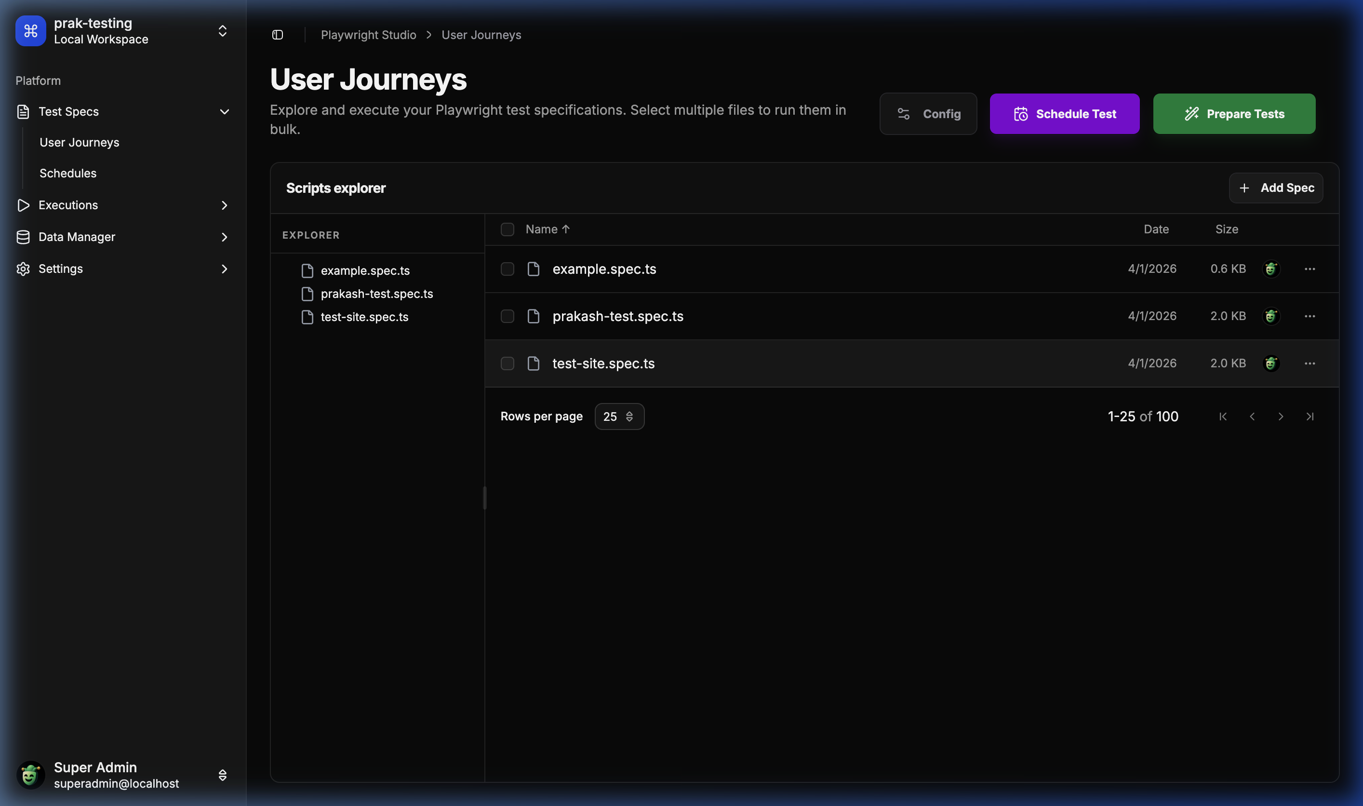Viewport: 1363px width, 806px height.
Task: Click the file icon in example.spec.ts table row
Action: pos(533,269)
